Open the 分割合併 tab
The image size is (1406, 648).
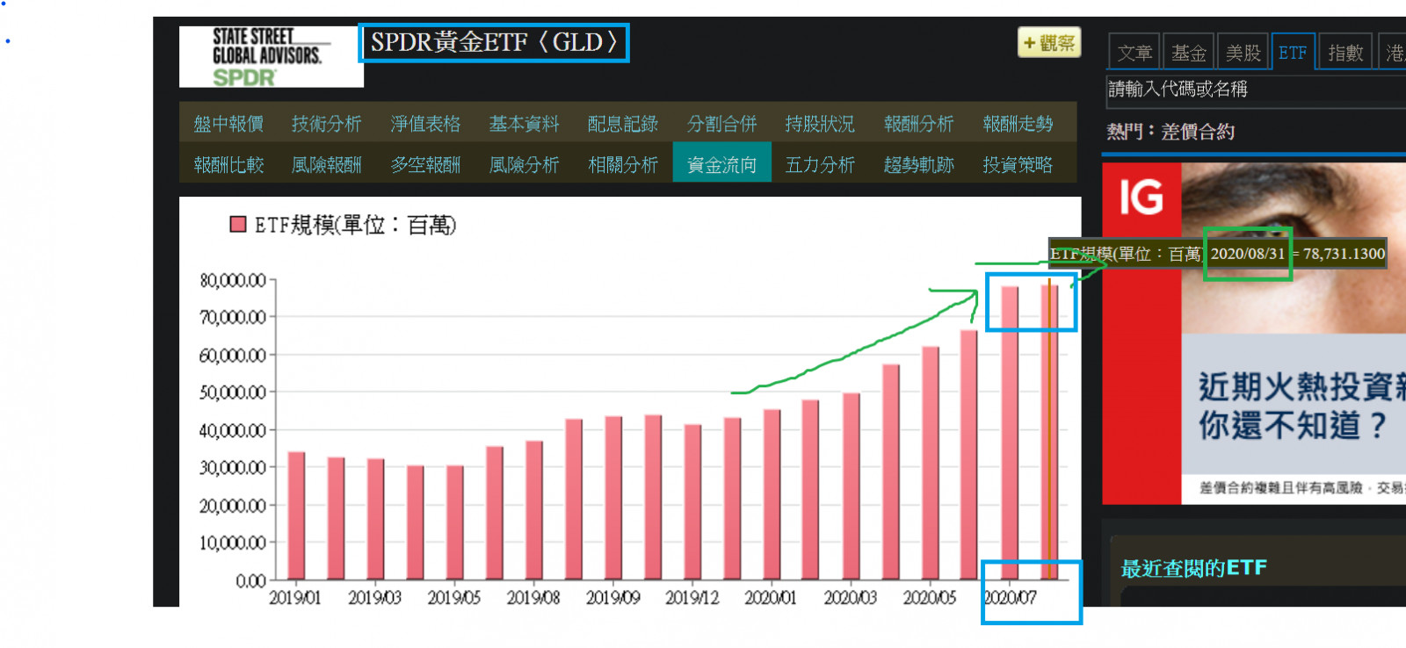721,124
